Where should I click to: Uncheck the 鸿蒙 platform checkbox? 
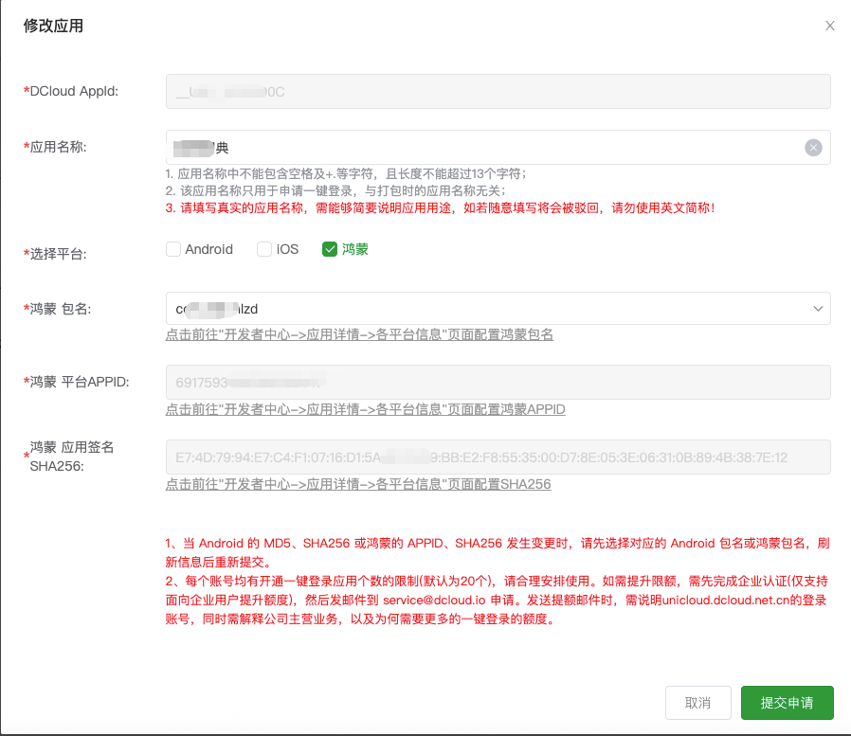(330, 249)
